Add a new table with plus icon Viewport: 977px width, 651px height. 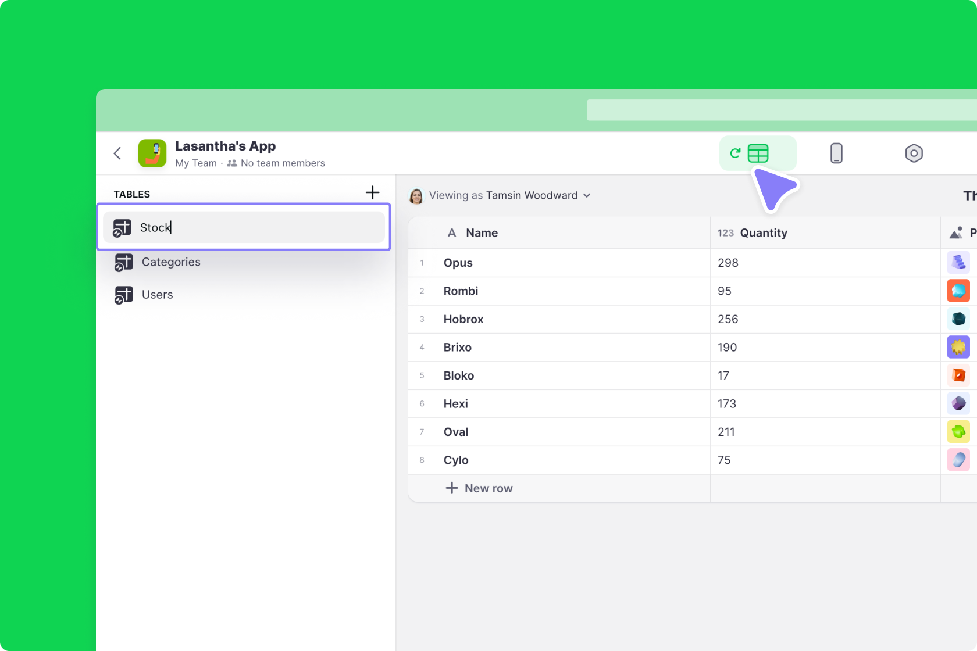point(372,192)
